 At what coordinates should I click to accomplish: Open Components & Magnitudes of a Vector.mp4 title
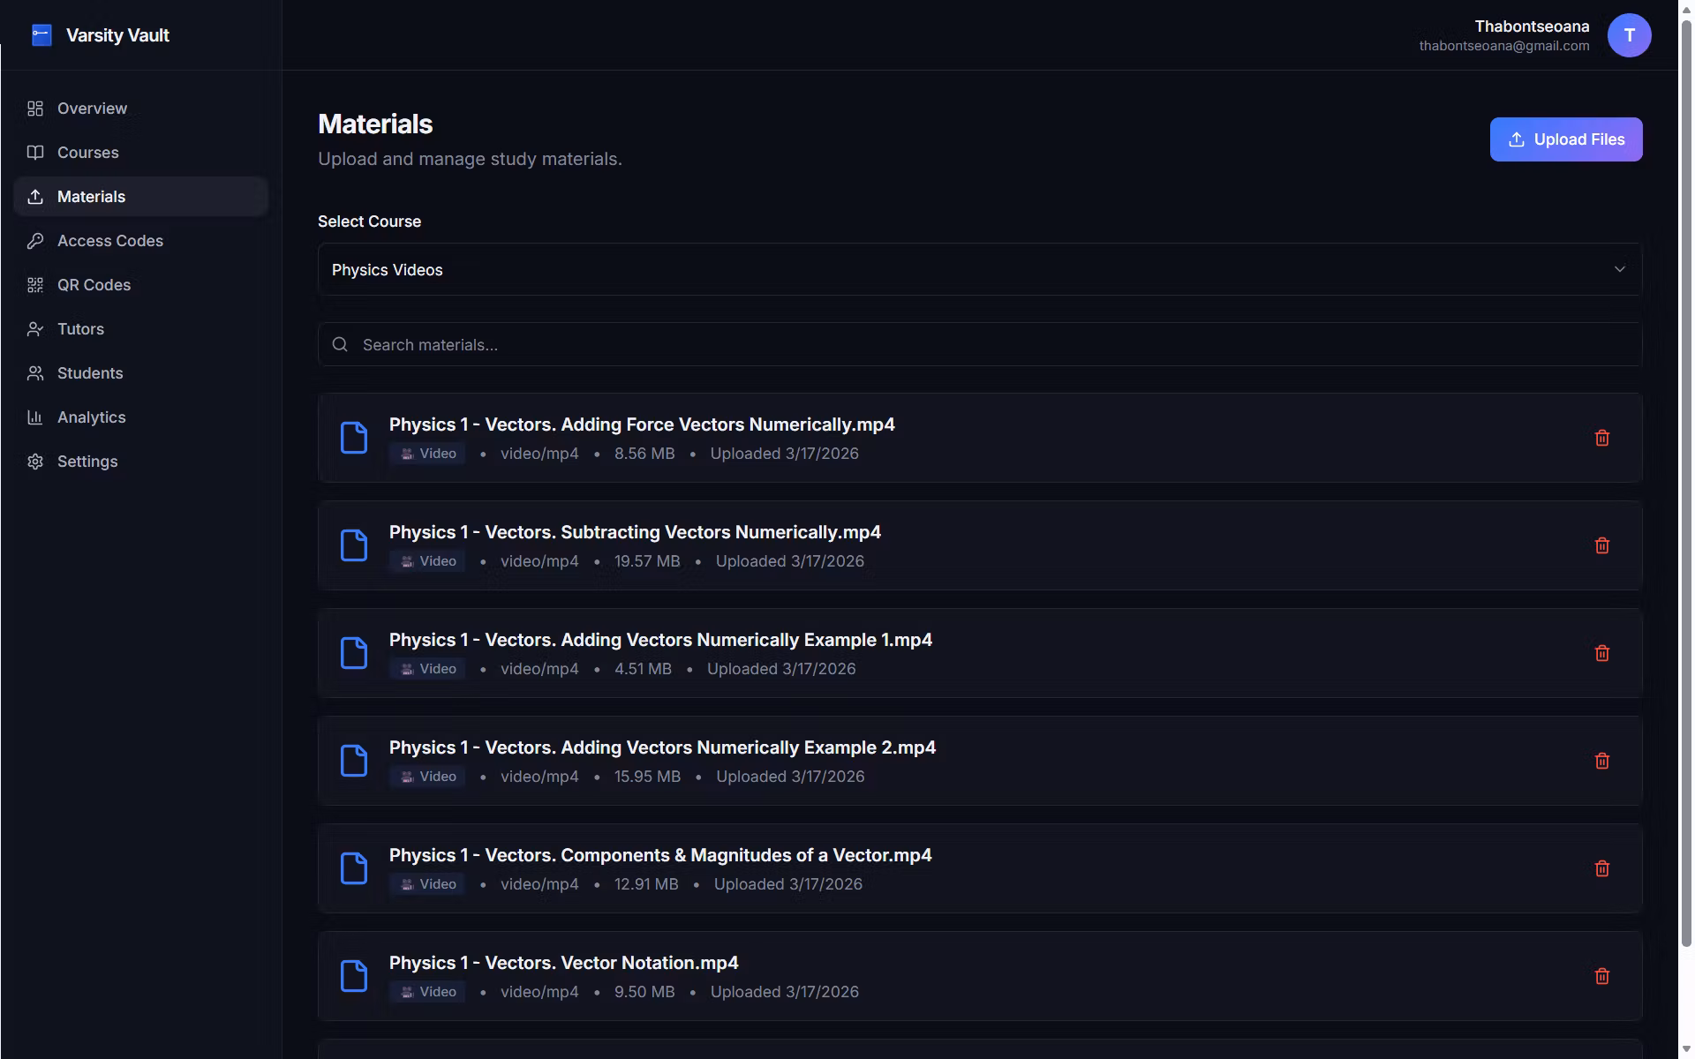[660, 855]
